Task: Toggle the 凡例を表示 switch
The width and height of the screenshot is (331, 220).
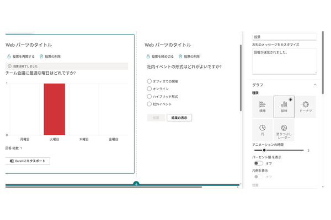Action: (258, 177)
